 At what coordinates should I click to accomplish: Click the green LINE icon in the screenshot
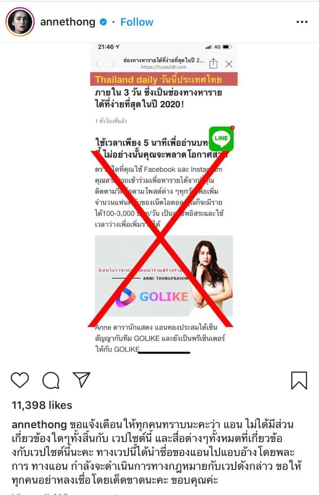tap(221, 138)
